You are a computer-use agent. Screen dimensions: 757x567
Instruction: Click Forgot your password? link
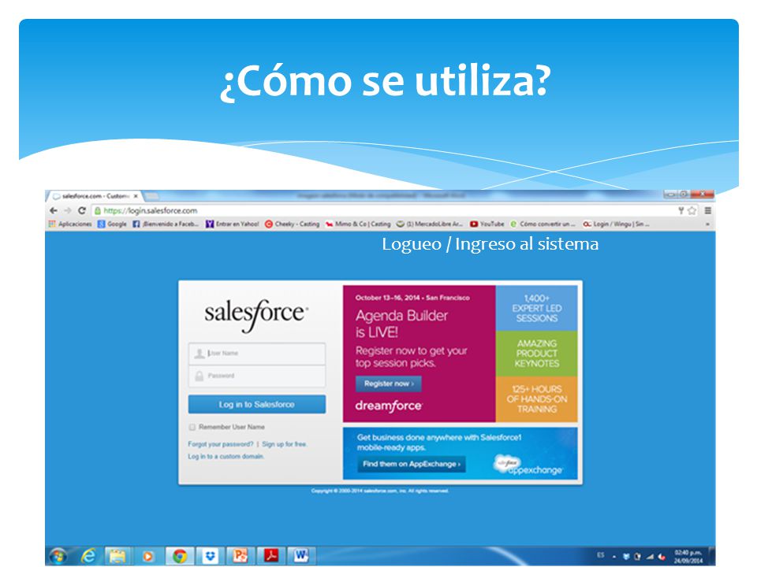pyautogui.click(x=220, y=444)
